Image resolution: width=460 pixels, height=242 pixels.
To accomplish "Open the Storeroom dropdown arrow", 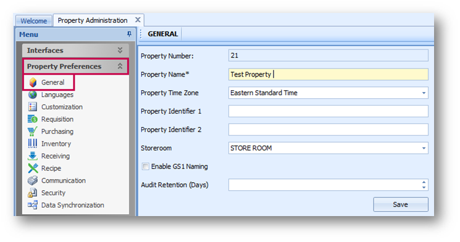I will [424, 148].
